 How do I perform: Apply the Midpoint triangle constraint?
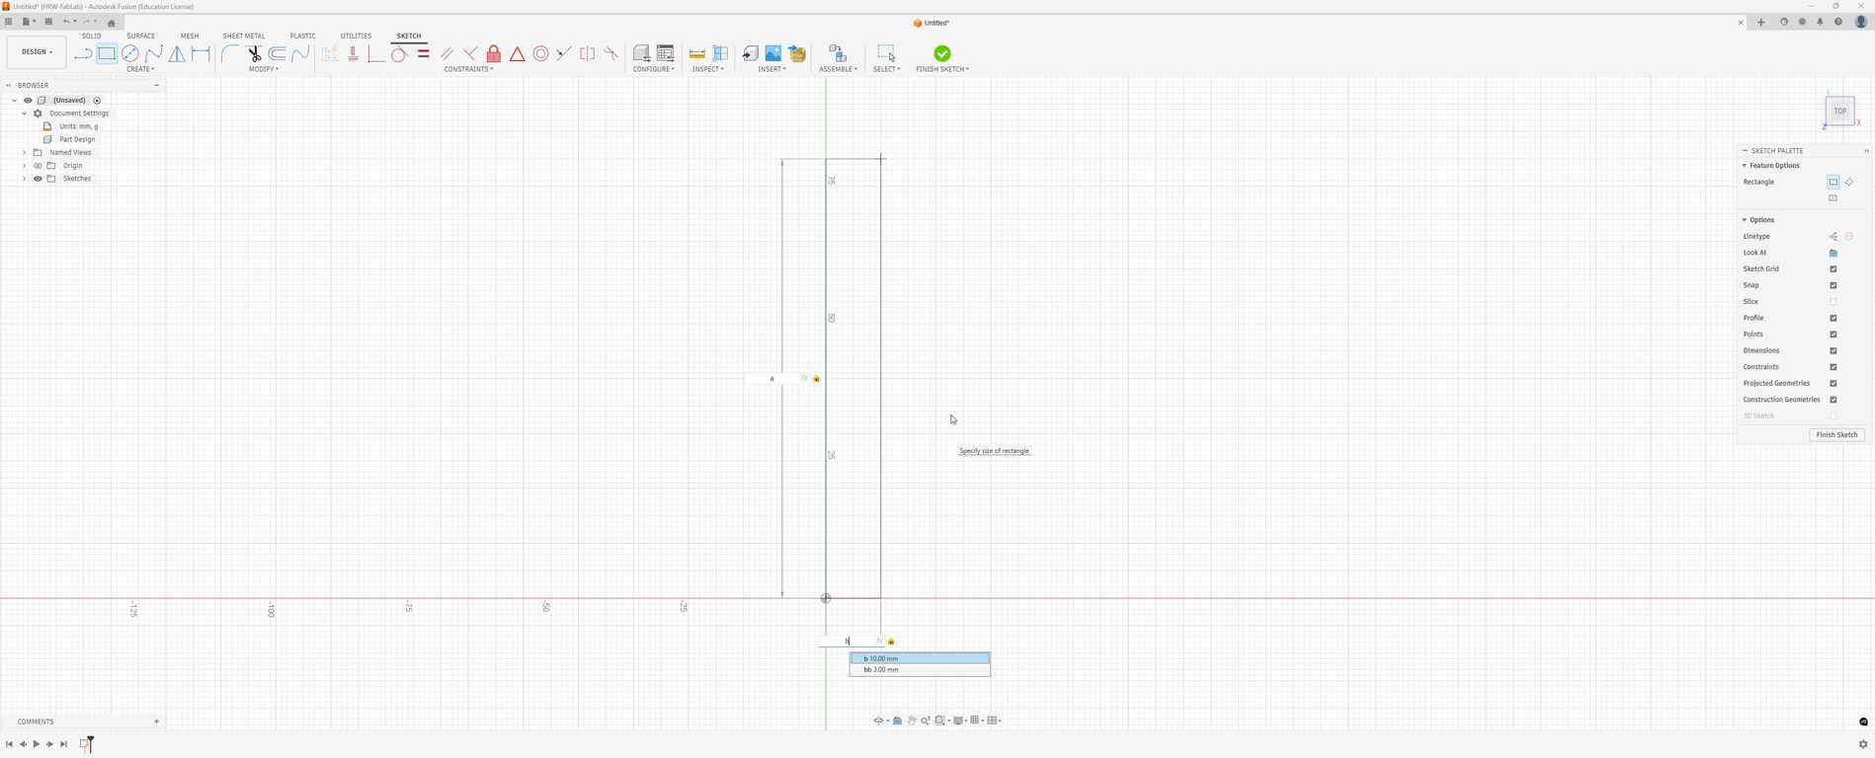(518, 53)
